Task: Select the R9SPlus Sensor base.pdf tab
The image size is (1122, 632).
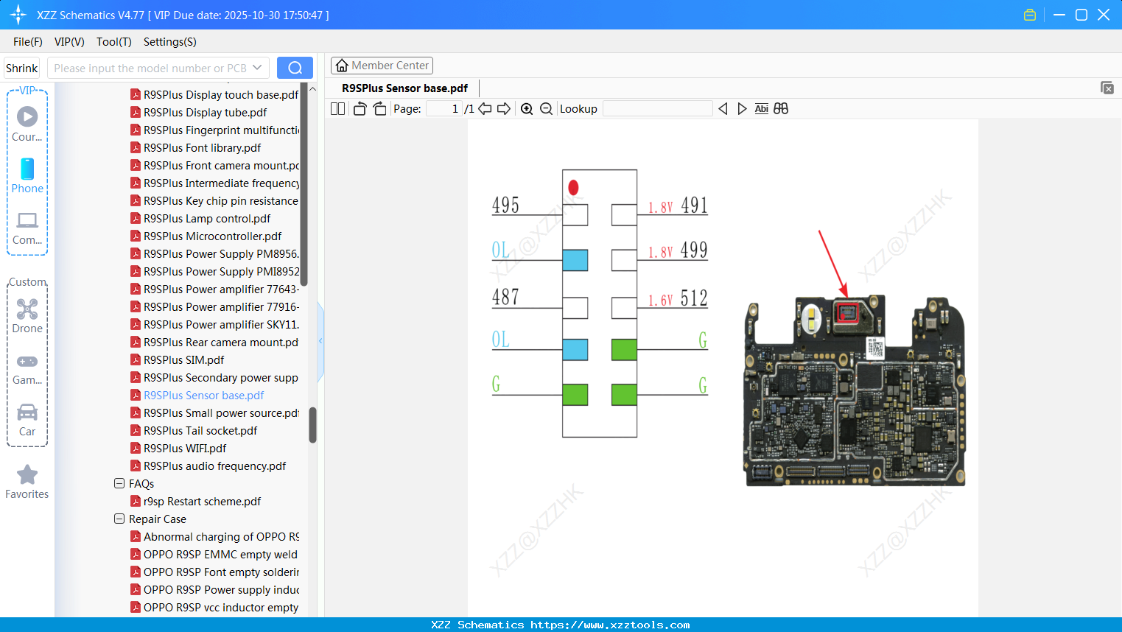Action: pyautogui.click(x=404, y=88)
